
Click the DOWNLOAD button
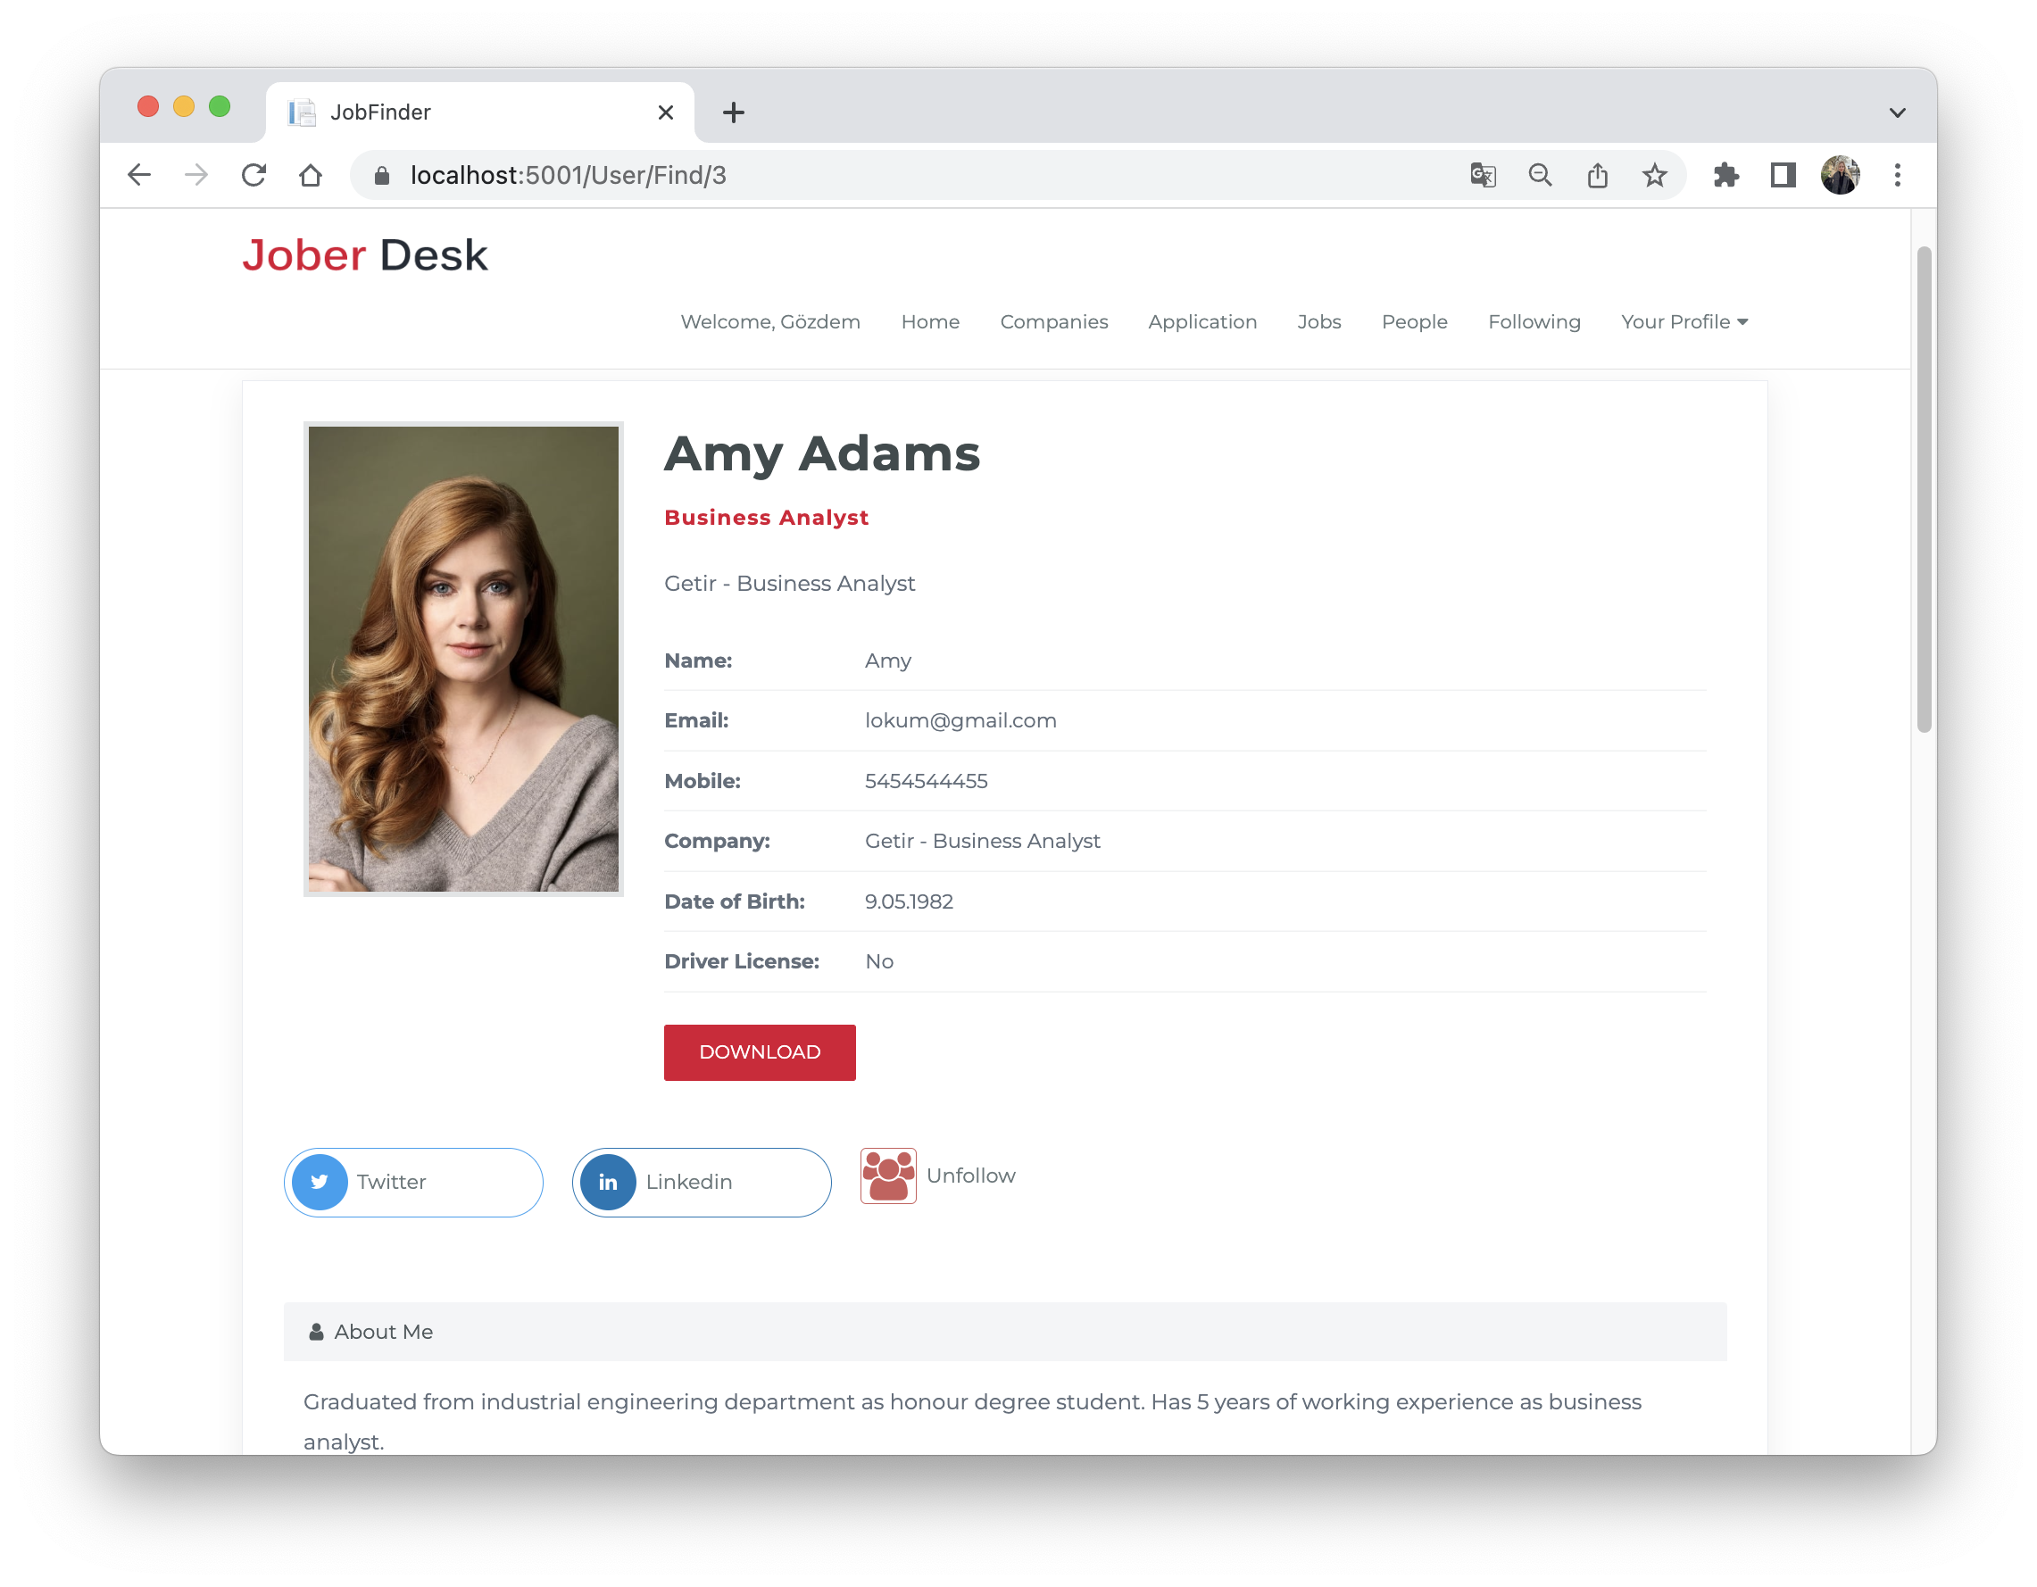click(761, 1051)
